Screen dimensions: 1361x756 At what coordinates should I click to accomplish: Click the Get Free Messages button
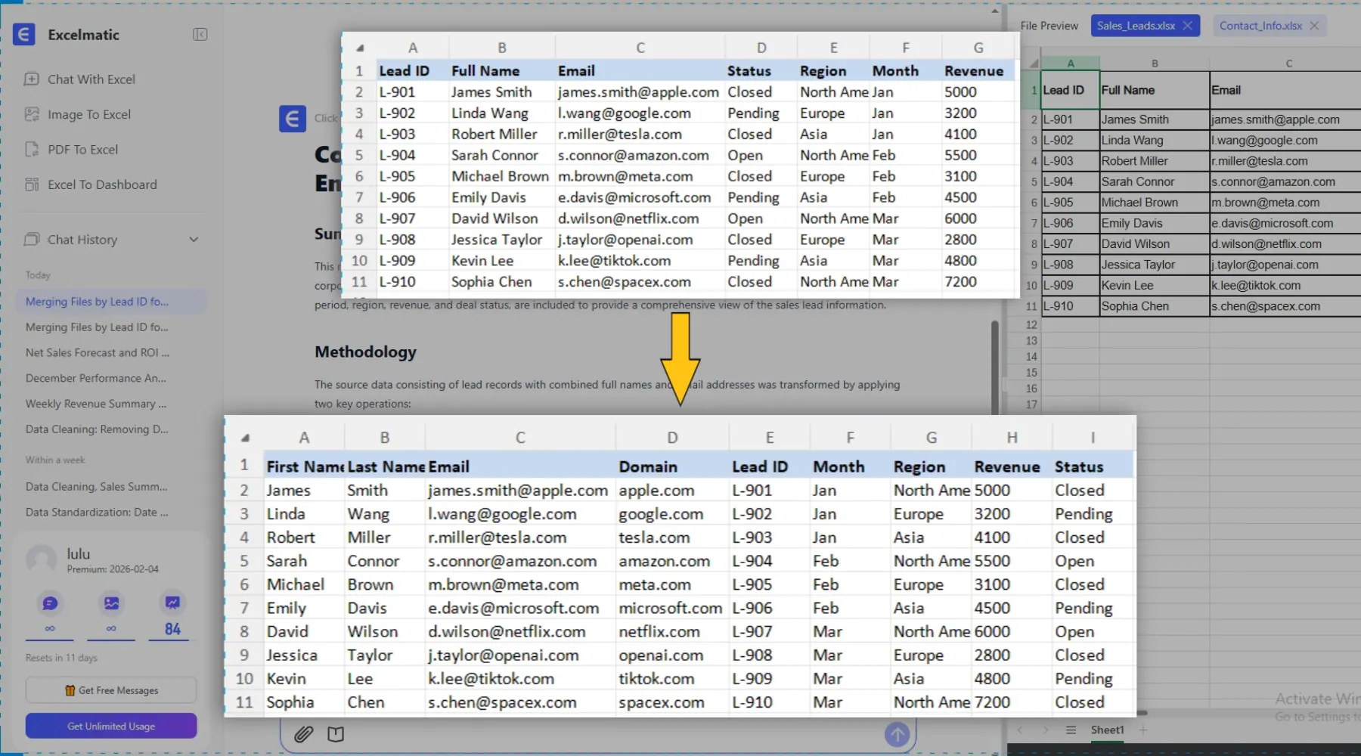click(x=111, y=690)
